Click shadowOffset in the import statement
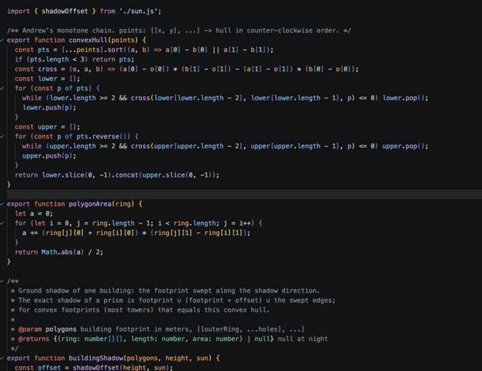Image resolution: width=482 pixels, height=371 pixels. point(65,12)
